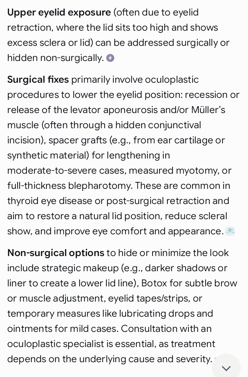
Task: Open the teal eye logo source citation
Action: tap(230, 231)
